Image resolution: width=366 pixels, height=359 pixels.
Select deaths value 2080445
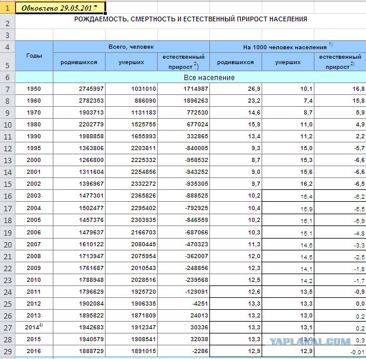click(x=132, y=244)
